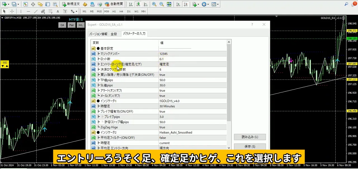This screenshot has width=358, height=169.
Task: Switch to MN timeframe
Action: click(x=143, y=11)
